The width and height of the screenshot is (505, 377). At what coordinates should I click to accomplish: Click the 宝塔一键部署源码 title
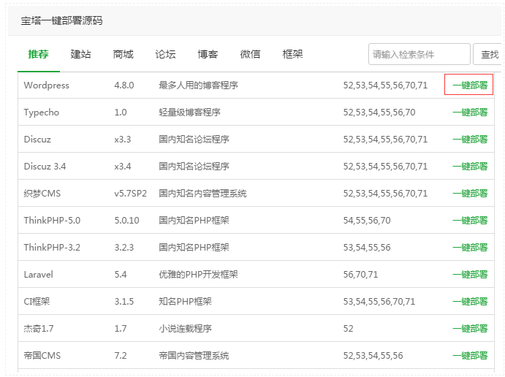tap(62, 21)
